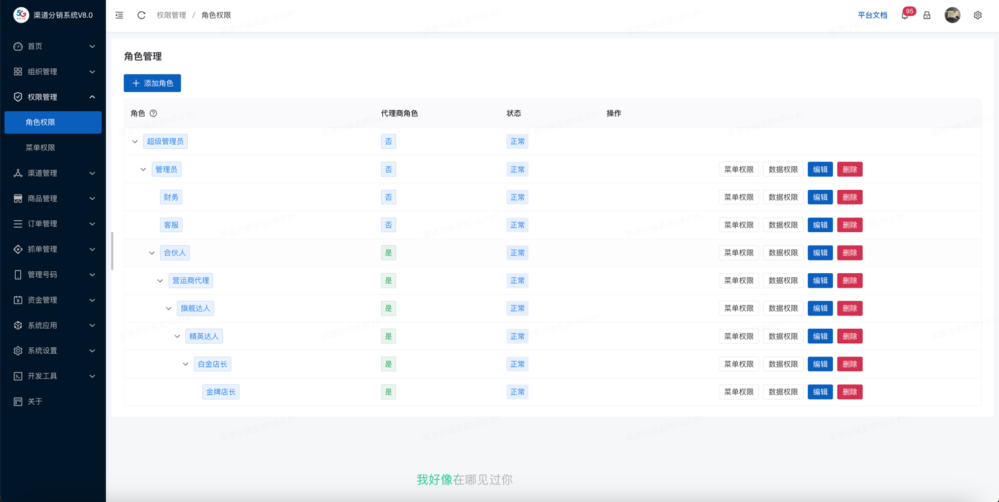Image resolution: width=999 pixels, height=502 pixels.
Task: Click the lock screen icon
Action: coord(927,15)
